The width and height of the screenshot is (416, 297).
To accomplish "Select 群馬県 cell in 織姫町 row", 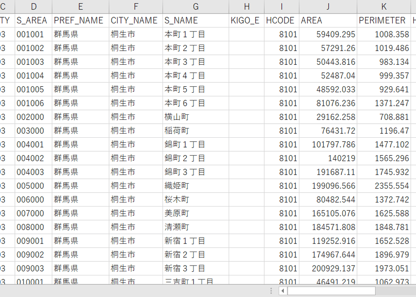I will coord(81,185).
